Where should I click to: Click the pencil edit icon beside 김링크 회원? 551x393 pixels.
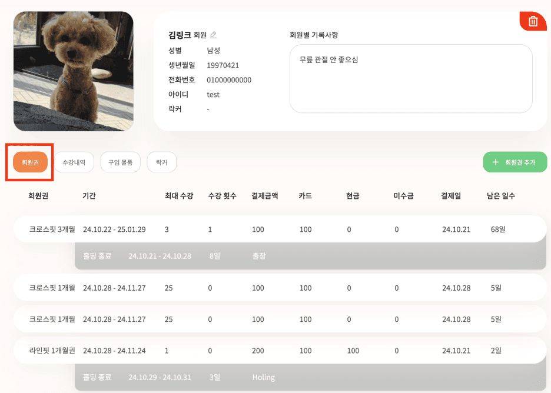coord(213,35)
